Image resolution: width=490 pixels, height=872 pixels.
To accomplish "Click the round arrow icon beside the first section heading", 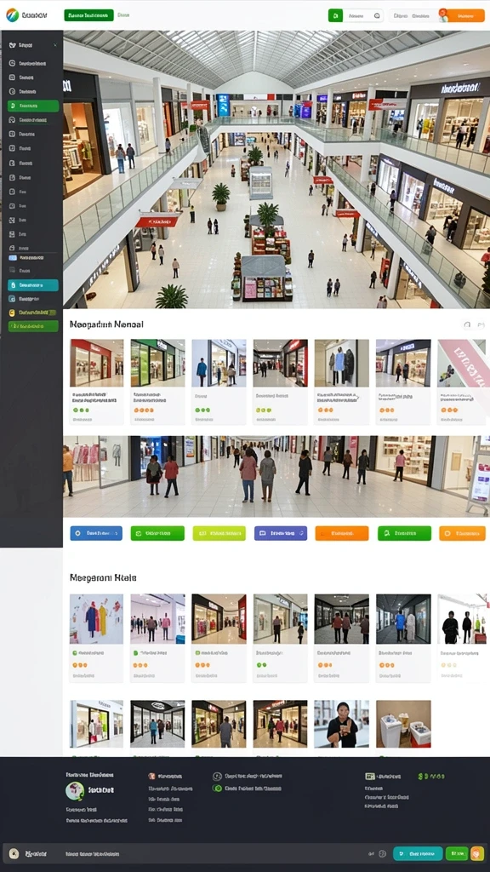I will 467,324.
